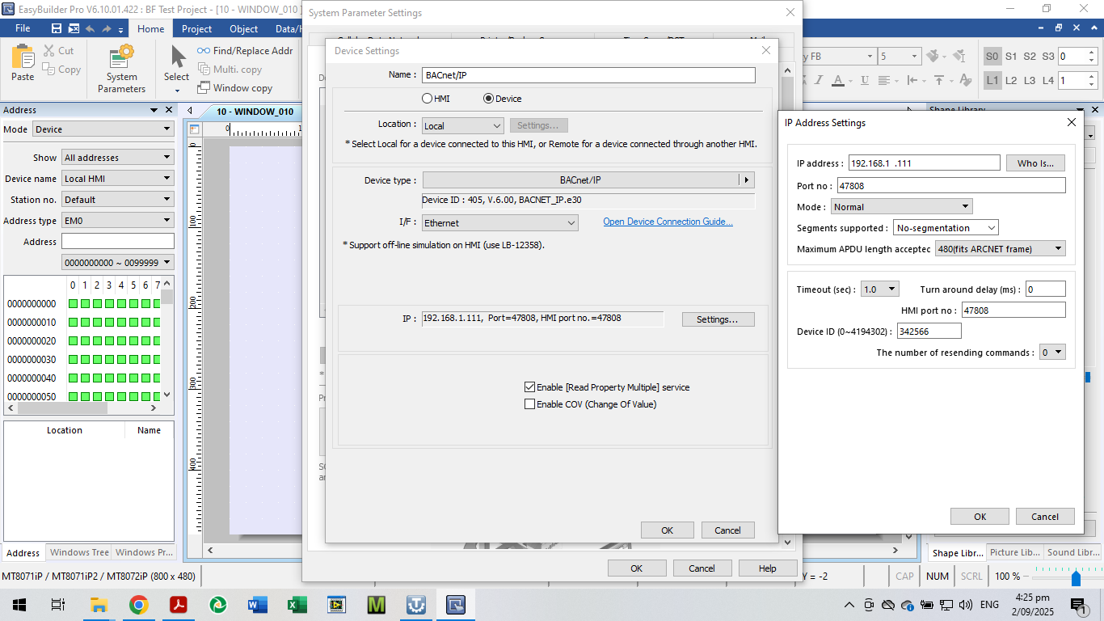The image size is (1104, 621).
Task: Toggle Enable COV (Change Of Value) checkbox
Action: (x=530, y=404)
